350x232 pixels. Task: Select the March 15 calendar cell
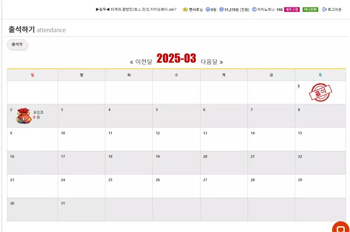[320, 139]
